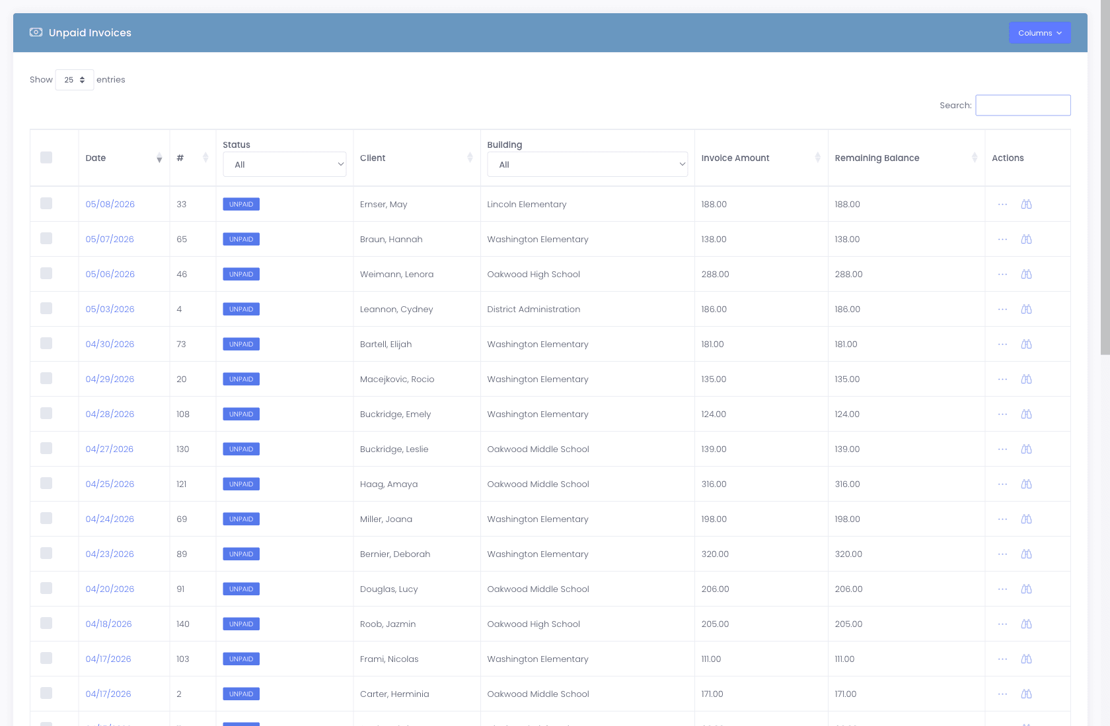Viewport: 1110px width, 726px height.
Task: Check the box for Douglas, Lucy row
Action: click(x=46, y=588)
